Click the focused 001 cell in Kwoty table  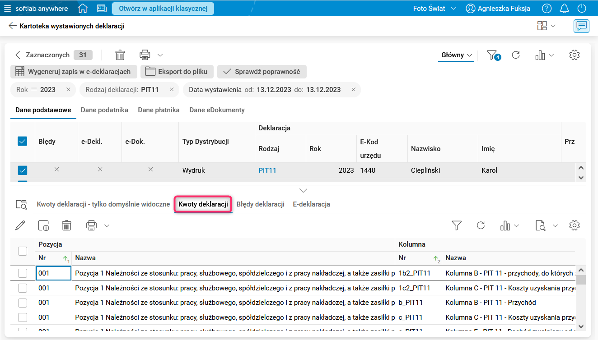tap(53, 273)
